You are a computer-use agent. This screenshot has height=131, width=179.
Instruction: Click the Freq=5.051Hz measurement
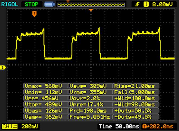tap(89, 117)
